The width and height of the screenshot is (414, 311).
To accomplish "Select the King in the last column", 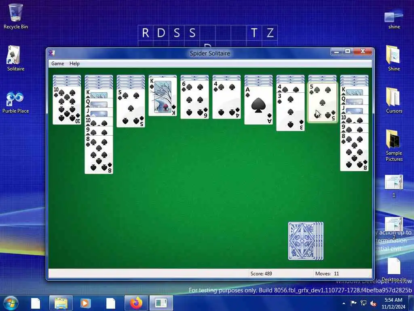I will [x=354, y=91].
